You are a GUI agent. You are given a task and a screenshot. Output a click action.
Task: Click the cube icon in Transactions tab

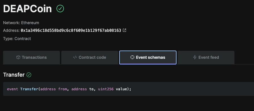[x=18, y=57]
